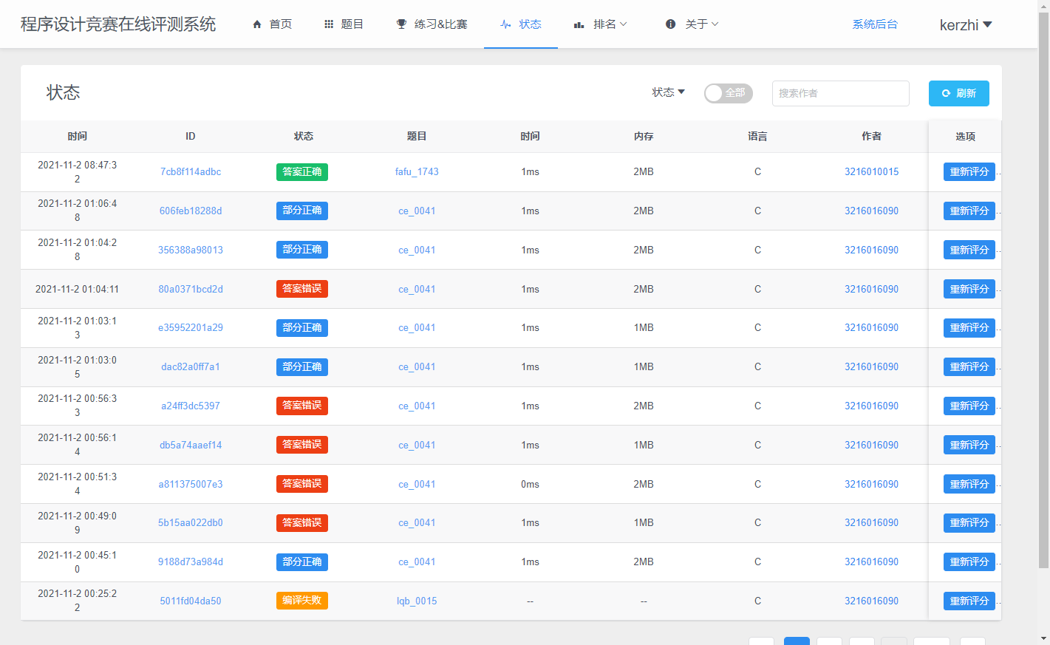The height and width of the screenshot is (645, 1050).
Task: Open the 状态 filter dropdown
Action: 668,92
